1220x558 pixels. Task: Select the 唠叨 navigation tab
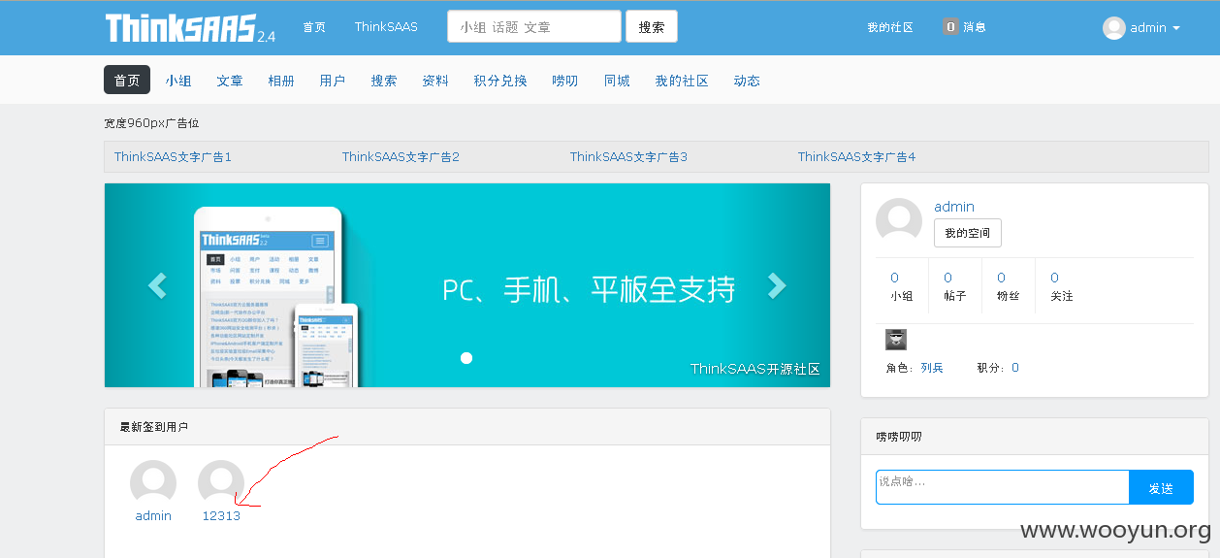pyautogui.click(x=565, y=81)
